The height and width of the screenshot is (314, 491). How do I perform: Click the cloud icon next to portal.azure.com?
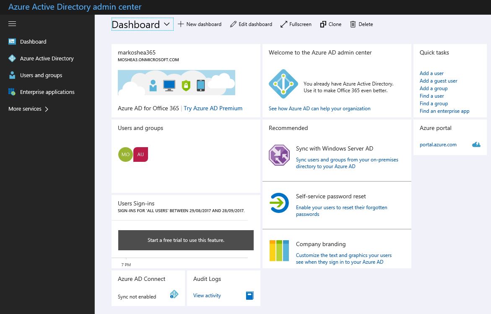pyautogui.click(x=476, y=145)
